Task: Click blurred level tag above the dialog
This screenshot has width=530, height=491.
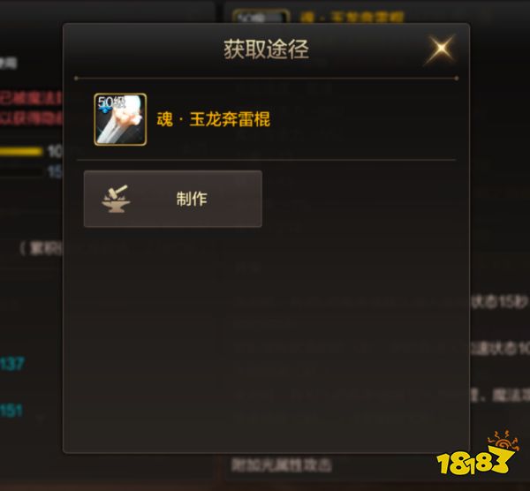Action: [261, 16]
